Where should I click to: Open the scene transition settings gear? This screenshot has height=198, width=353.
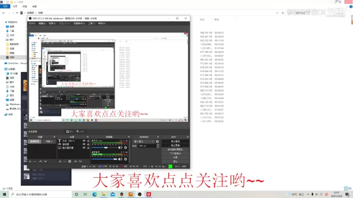[x=158, y=142]
